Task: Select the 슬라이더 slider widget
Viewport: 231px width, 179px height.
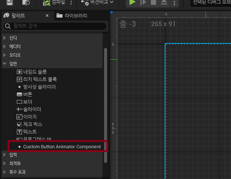Action: (x=29, y=109)
